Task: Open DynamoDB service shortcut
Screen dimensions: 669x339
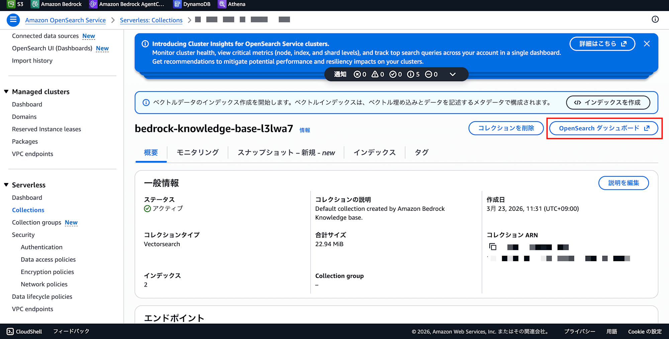Action: click(x=192, y=4)
